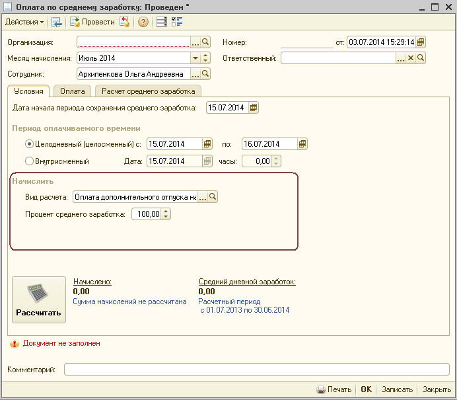Clear the Ответственный field with X icon
This screenshot has width=457, height=400.
coord(410,58)
